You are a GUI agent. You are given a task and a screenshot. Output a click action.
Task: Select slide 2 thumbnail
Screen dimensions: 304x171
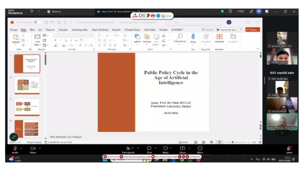27,85
